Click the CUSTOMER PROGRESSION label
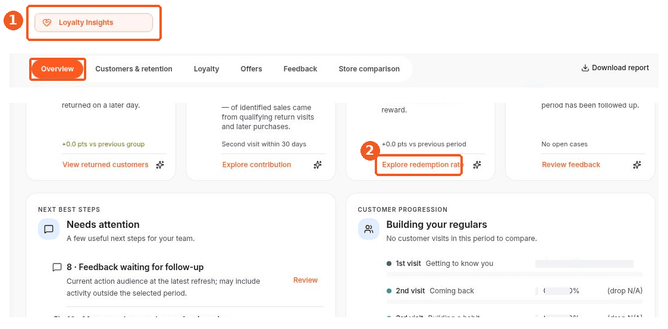The image size is (668, 329). [403, 209]
